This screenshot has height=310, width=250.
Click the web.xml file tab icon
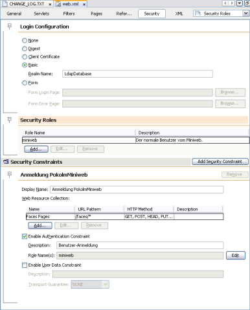pyautogui.click(x=58, y=4)
